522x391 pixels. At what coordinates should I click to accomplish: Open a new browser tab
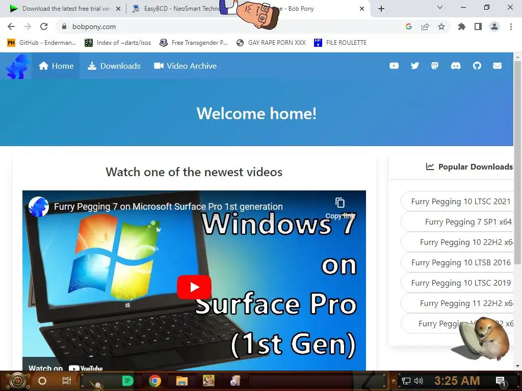coord(381,9)
